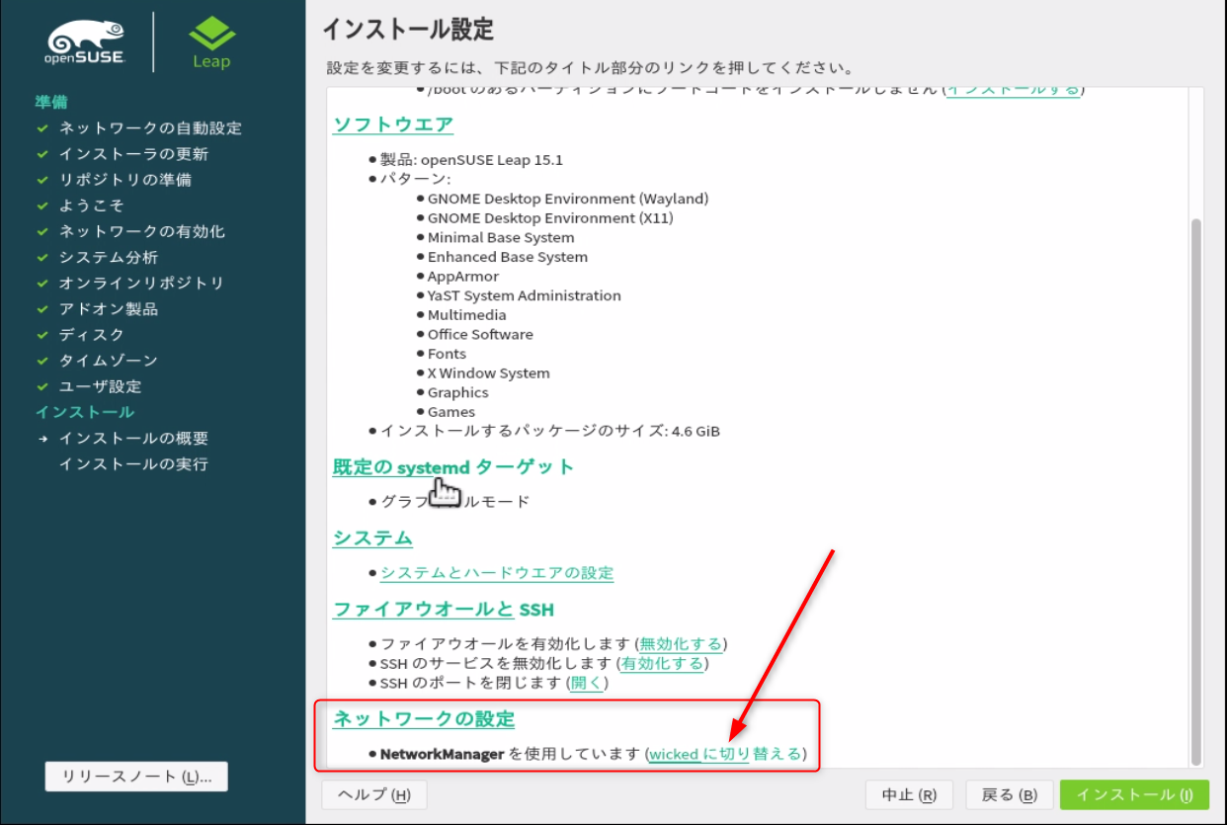Click 無効化する to disable the firewall
The height and width of the screenshot is (825, 1227).
click(x=681, y=644)
